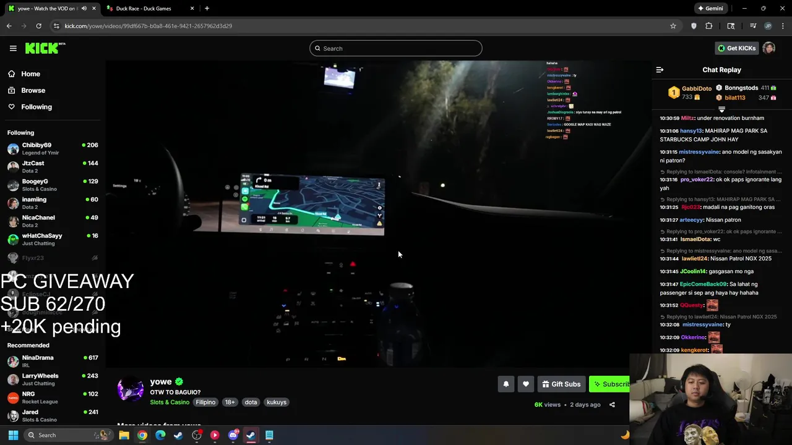Image resolution: width=792 pixels, height=445 pixels.
Task: Open the Kick hamburger menu
Action: click(x=13, y=48)
